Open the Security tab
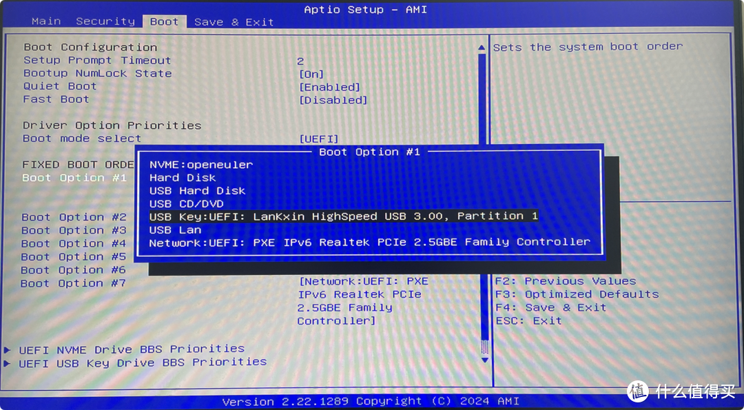Image resolution: width=744 pixels, height=410 pixels. tap(105, 21)
